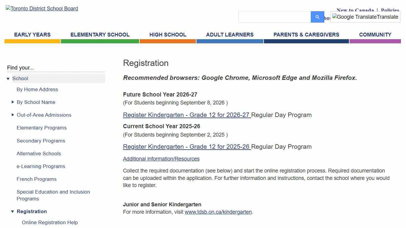Expand the Out-of-Area Admissions section
The image size is (406, 228).
[x=13, y=115]
